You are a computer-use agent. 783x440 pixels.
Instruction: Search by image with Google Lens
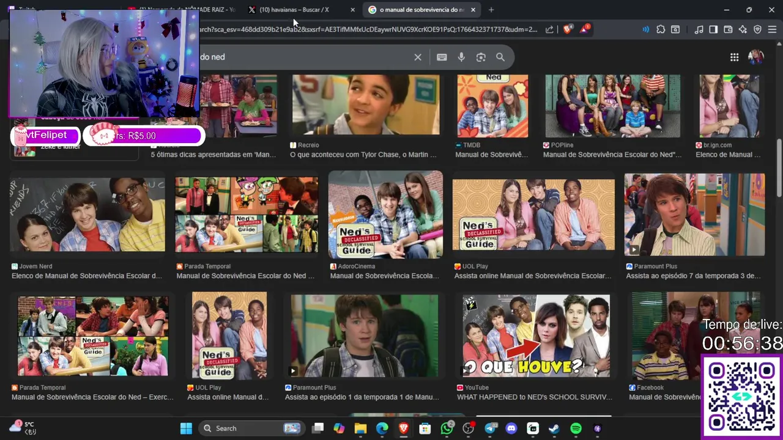(x=481, y=57)
